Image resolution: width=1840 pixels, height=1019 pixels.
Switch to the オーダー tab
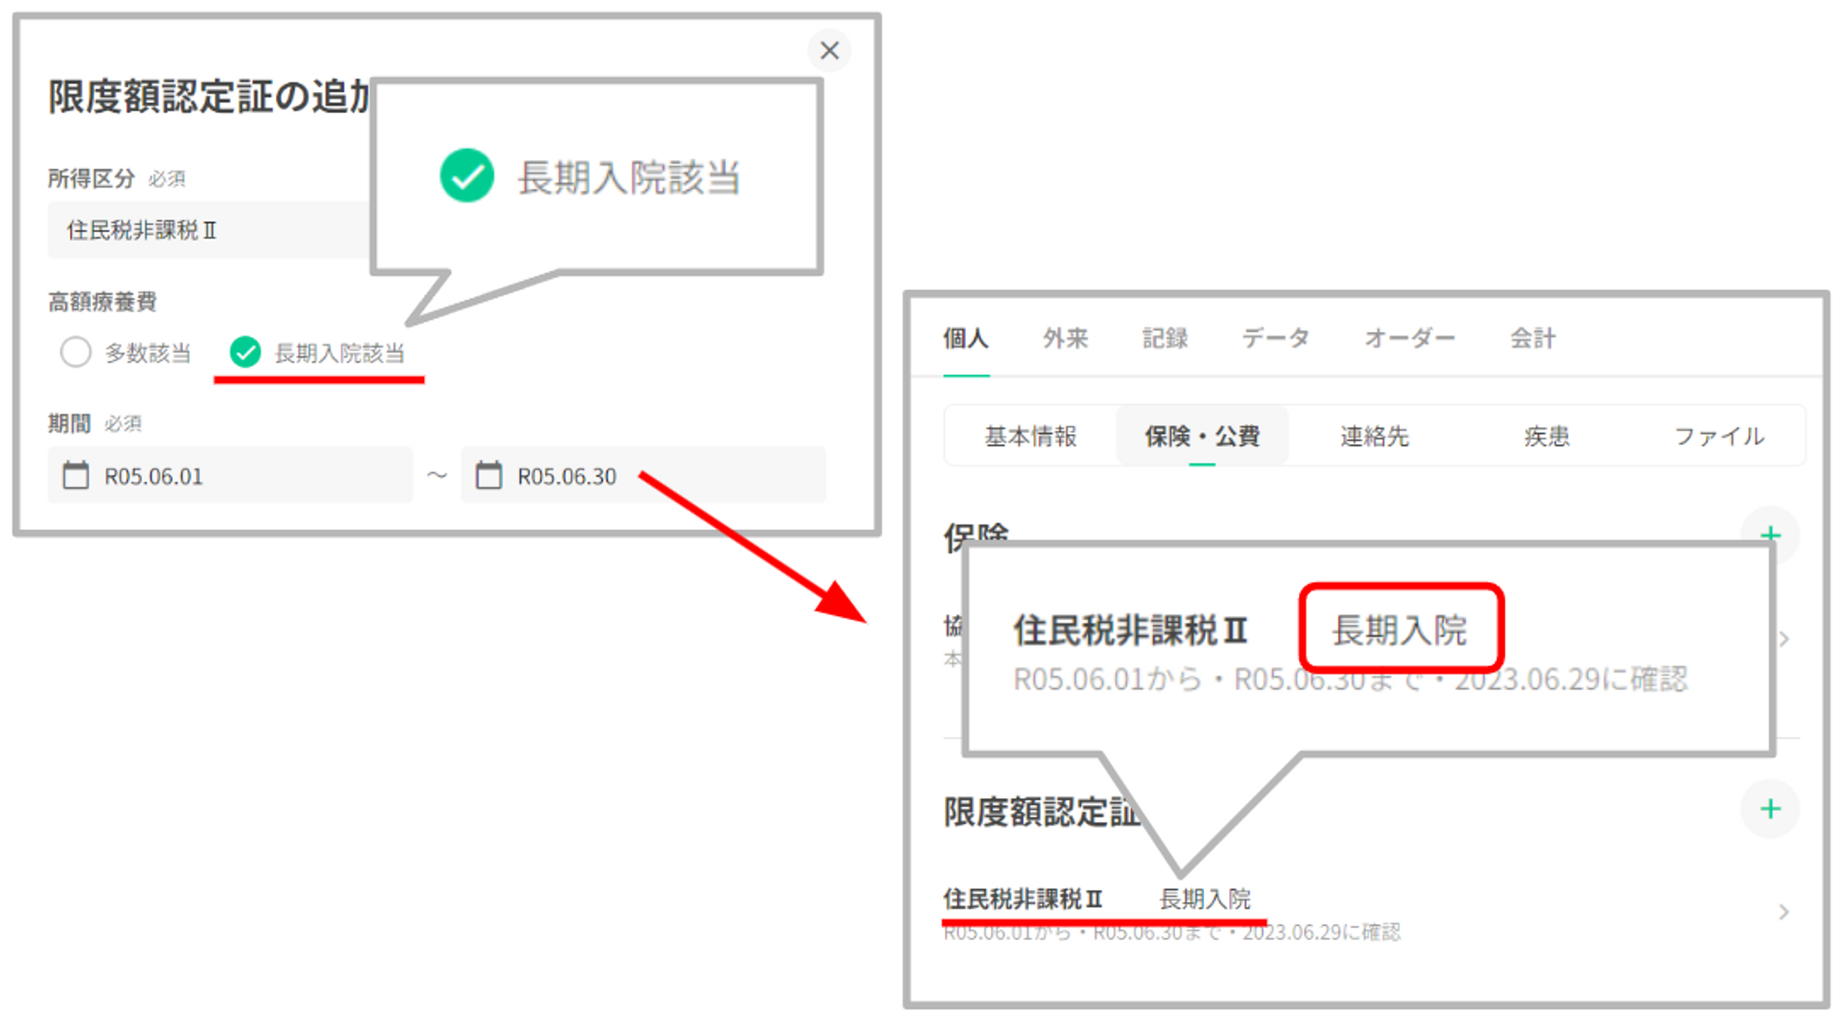(1409, 338)
